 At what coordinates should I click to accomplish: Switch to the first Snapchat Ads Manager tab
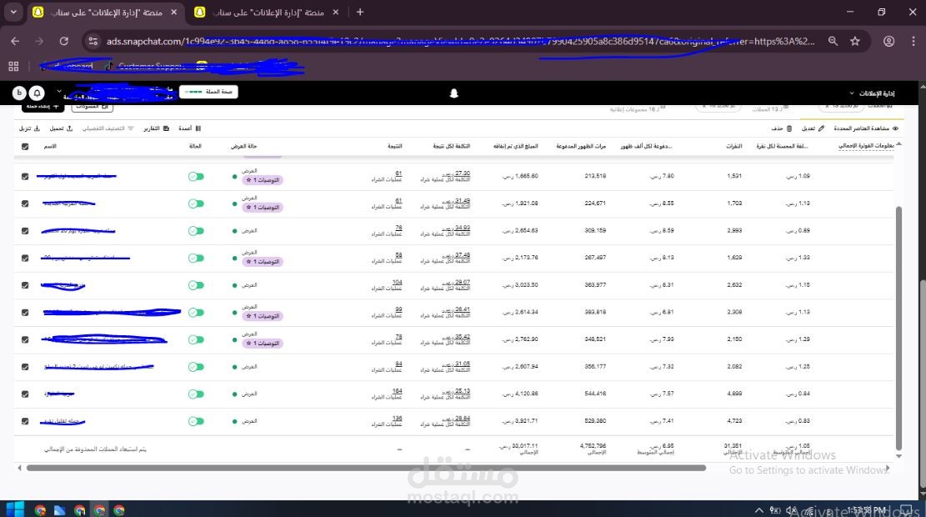point(105,13)
